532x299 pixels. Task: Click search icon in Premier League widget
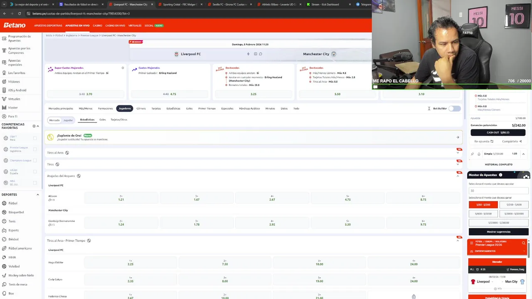(x=523, y=243)
